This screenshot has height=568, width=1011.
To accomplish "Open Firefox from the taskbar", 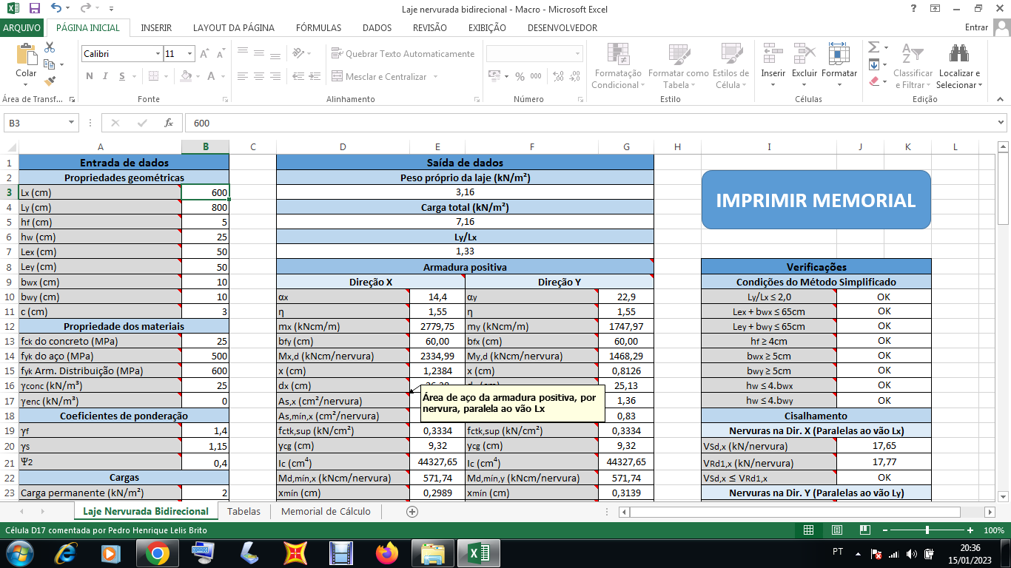I will pyautogui.click(x=386, y=552).
